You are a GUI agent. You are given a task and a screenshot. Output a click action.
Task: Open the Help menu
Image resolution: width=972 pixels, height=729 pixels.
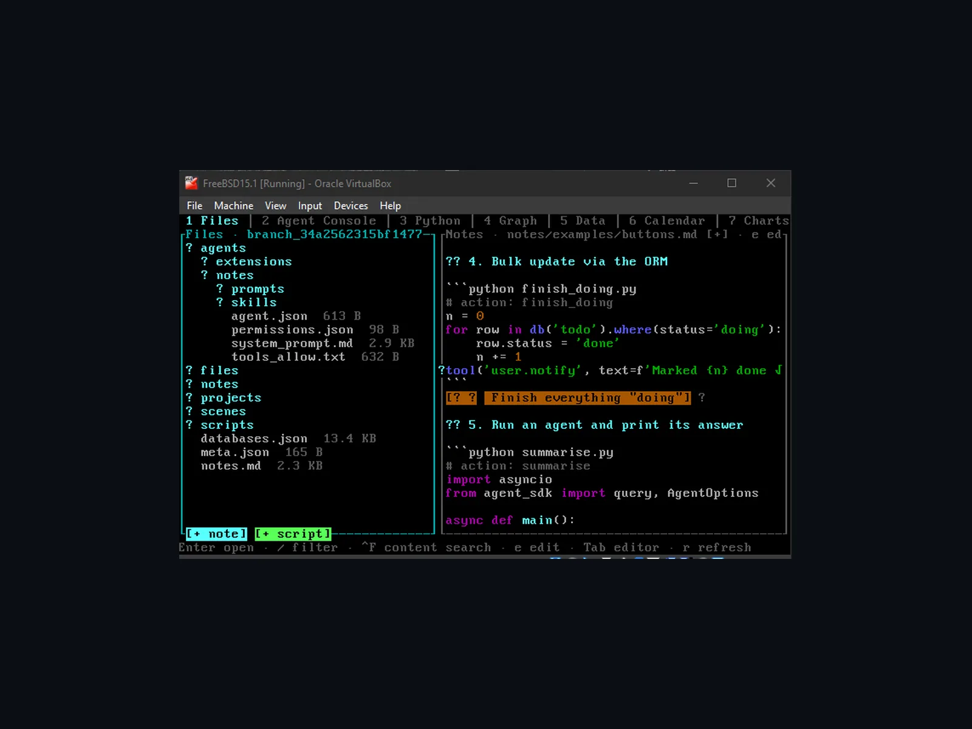coord(390,206)
